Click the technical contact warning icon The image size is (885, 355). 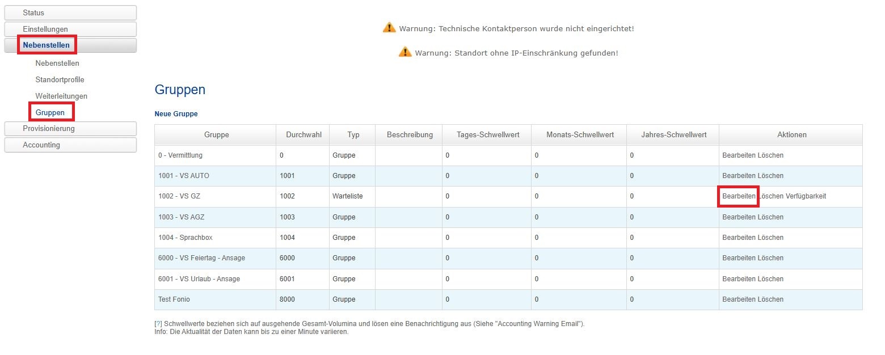click(x=389, y=28)
